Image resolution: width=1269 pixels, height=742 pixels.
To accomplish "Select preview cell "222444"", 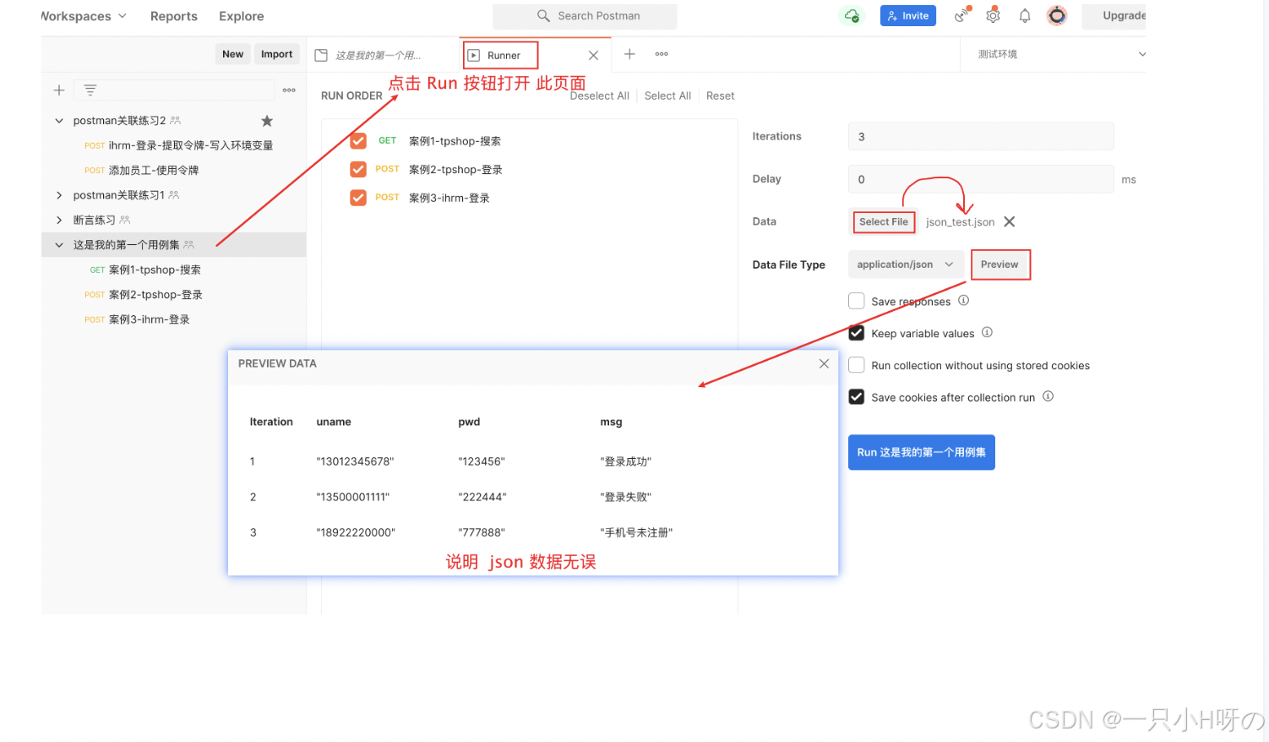I will pyautogui.click(x=482, y=497).
